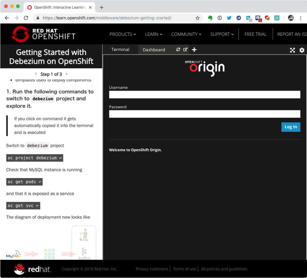Open All policies and guidelines link
Image resolution: width=307 pixels, height=278 pixels.
224,269
